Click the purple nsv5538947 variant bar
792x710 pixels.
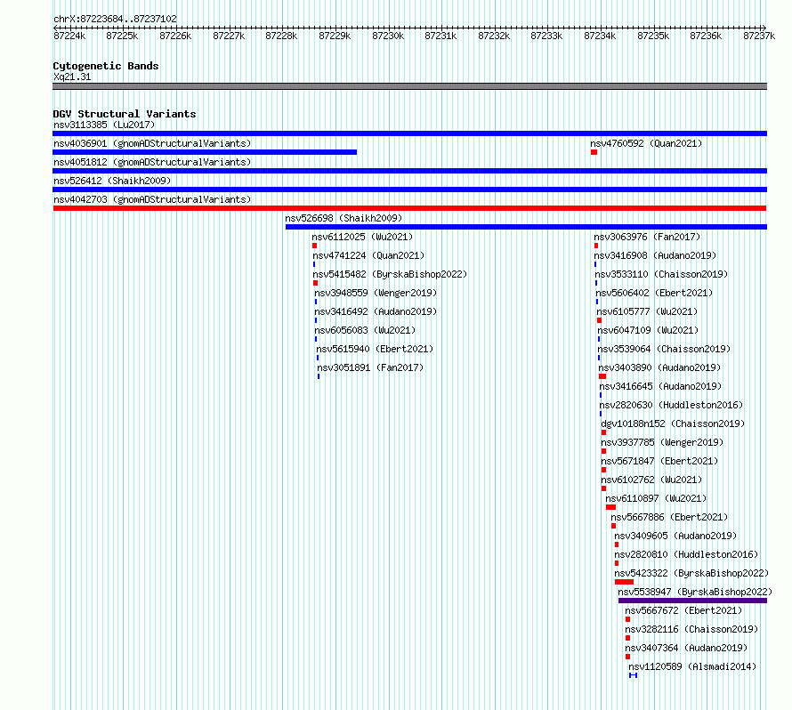click(x=692, y=601)
